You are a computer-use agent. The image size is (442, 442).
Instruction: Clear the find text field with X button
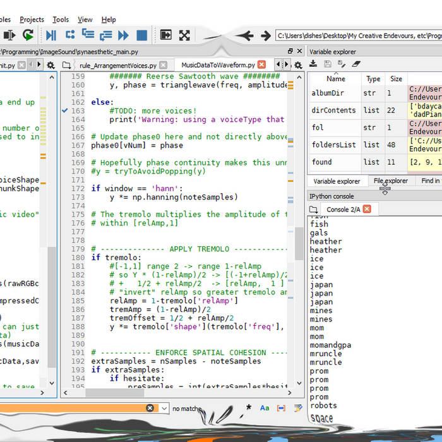[150, 409]
